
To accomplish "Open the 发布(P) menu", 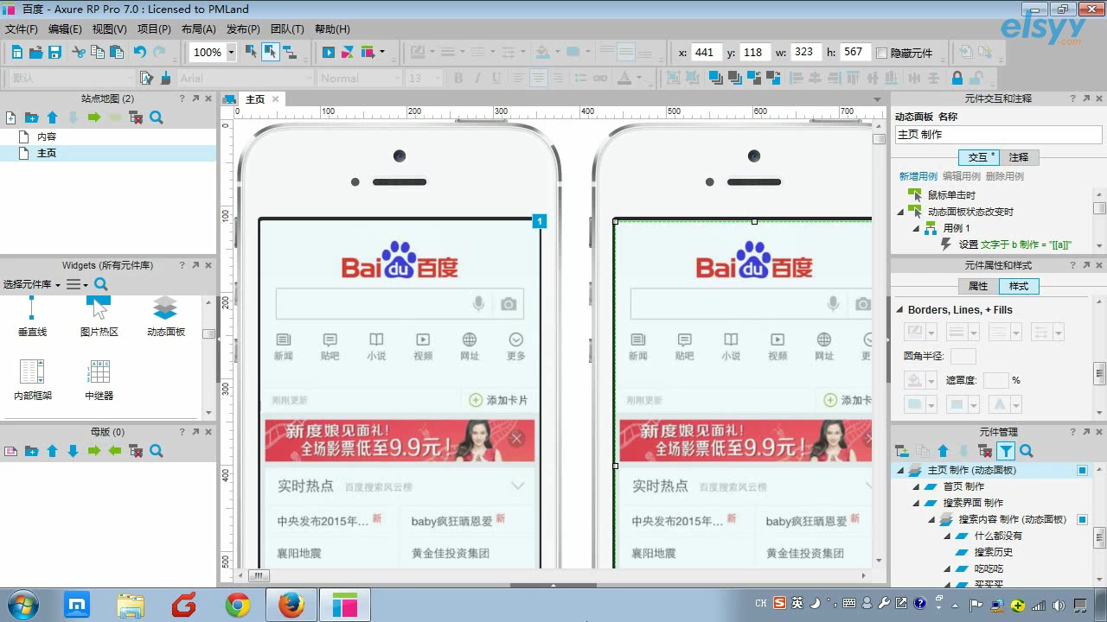I will [243, 29].
